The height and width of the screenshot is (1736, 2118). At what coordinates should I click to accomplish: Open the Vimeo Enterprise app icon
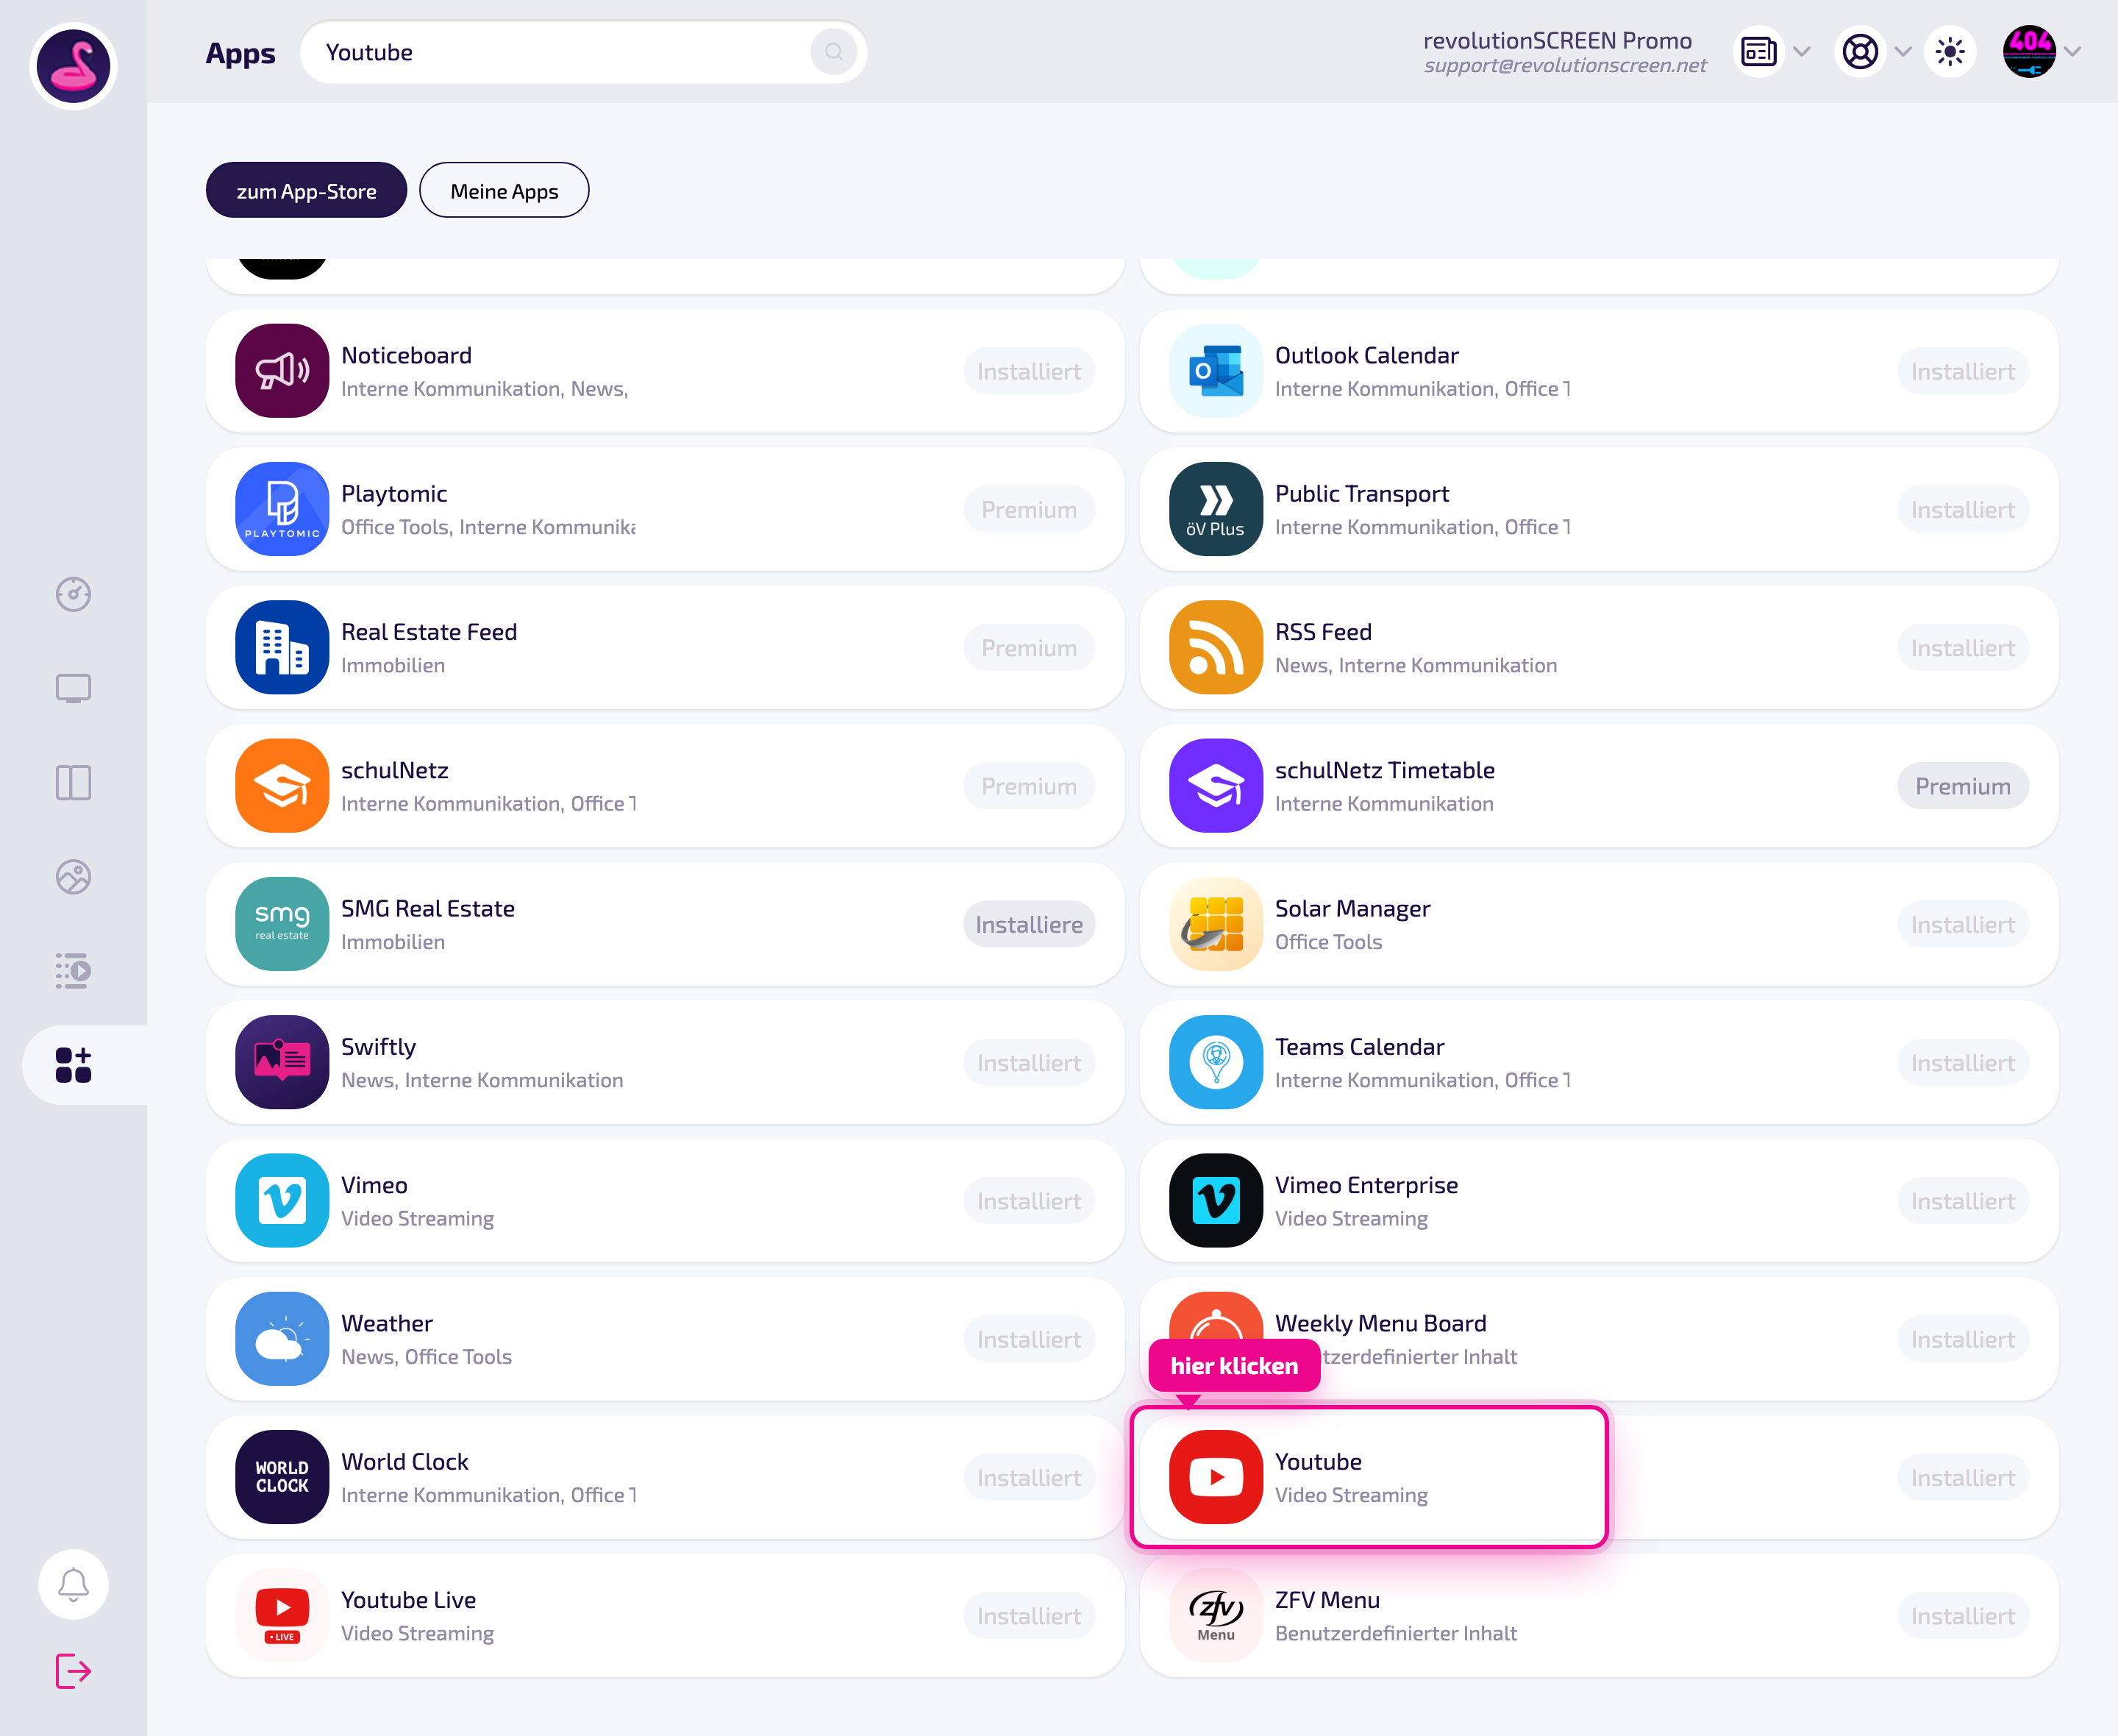click(1216, 1200)
